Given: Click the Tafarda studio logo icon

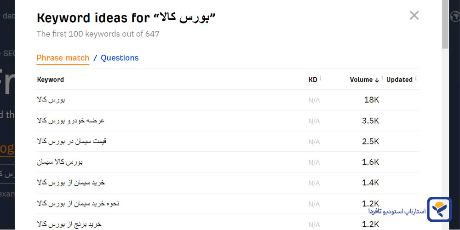Looking at the screenshot, I should click(439, 209).
